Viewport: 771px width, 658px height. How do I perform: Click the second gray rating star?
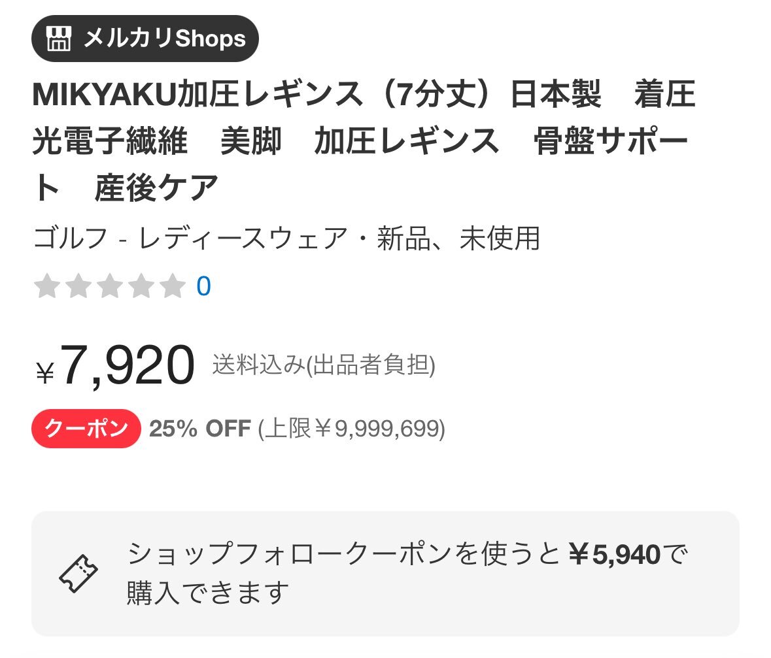click(x=78, y=286)
